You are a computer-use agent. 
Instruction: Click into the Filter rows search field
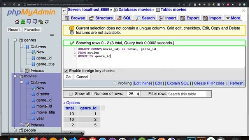tap(187, 94)
